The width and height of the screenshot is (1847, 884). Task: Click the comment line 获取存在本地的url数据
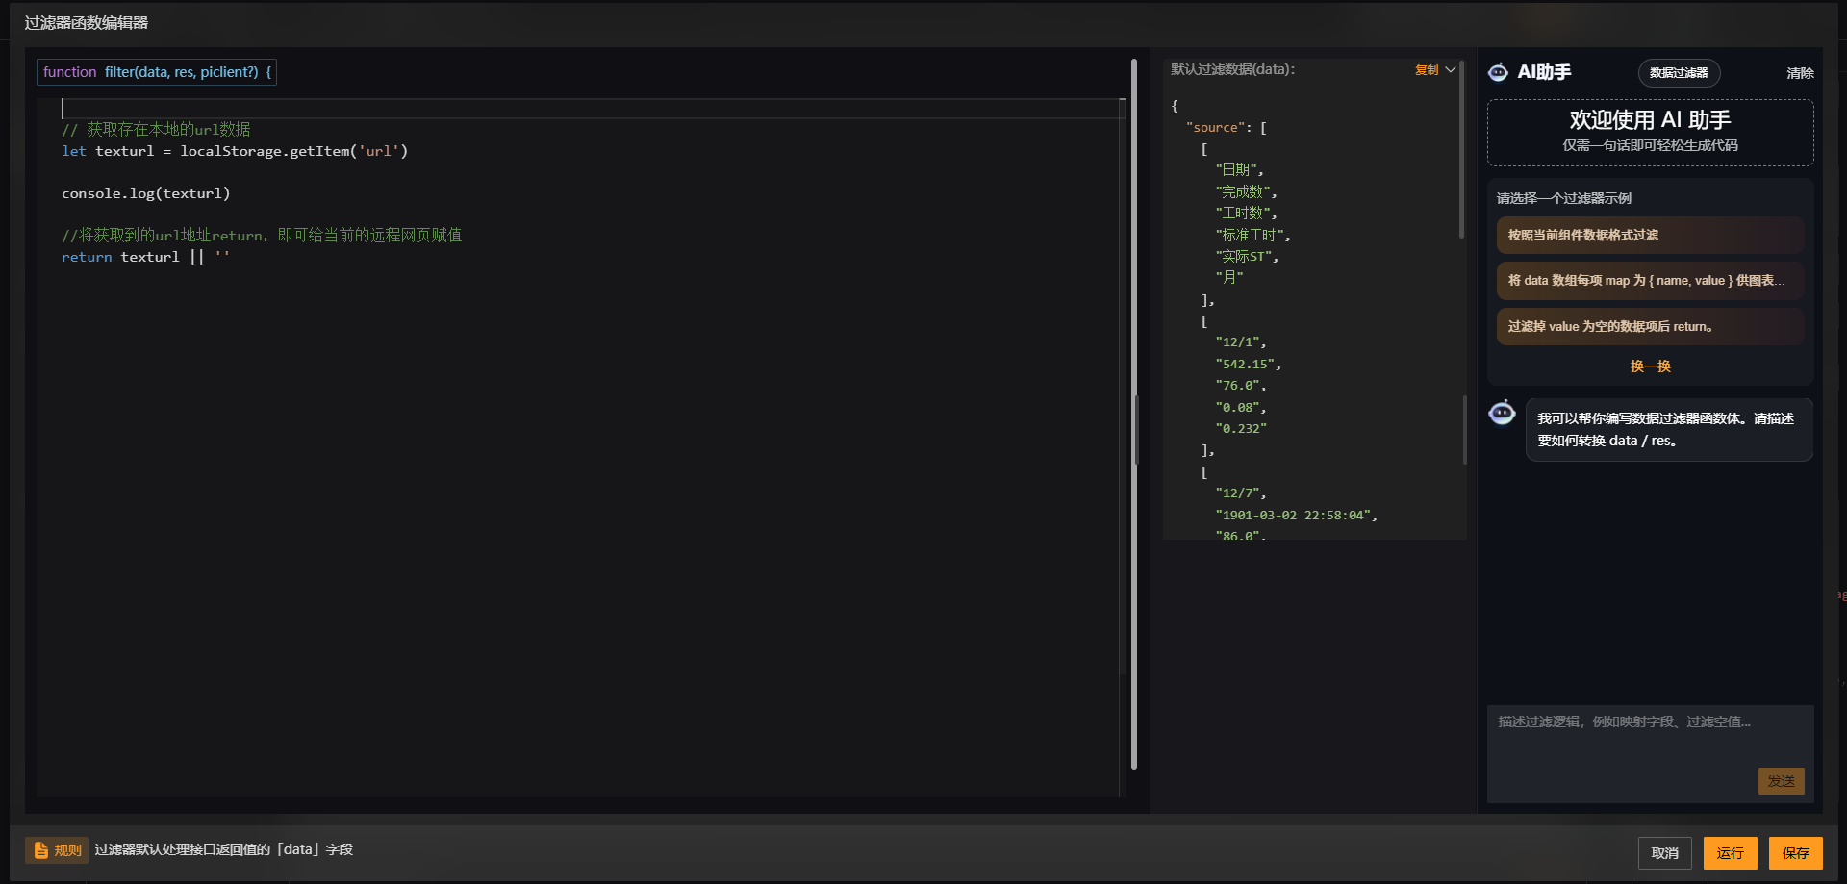[x=156, y=130]
